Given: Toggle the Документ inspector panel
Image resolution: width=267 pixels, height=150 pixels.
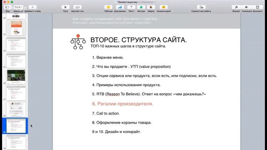Looking at the screenshot, I should (x=257, y=7).
